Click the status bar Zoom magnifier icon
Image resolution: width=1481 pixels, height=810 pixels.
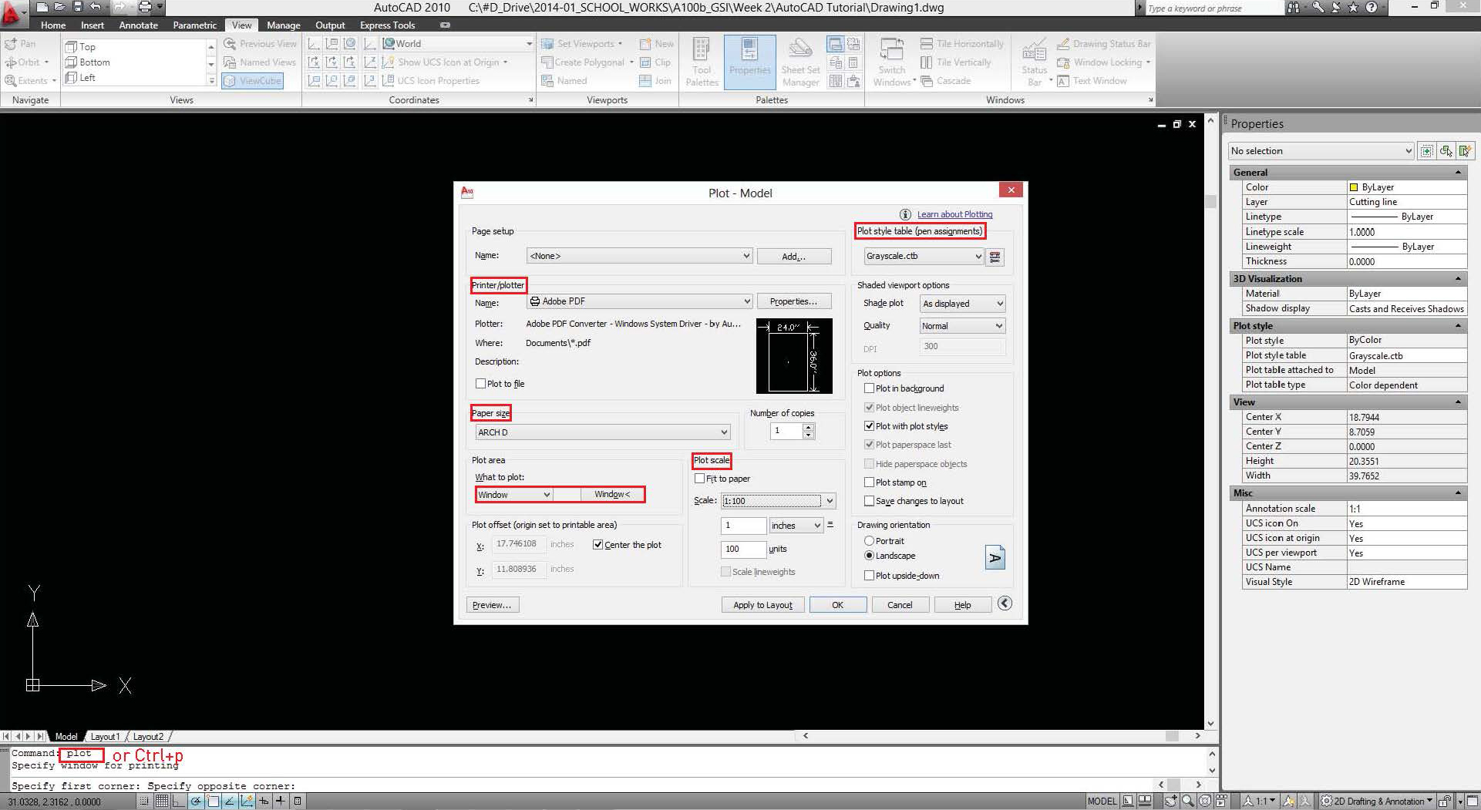[x=1188, y=802]
